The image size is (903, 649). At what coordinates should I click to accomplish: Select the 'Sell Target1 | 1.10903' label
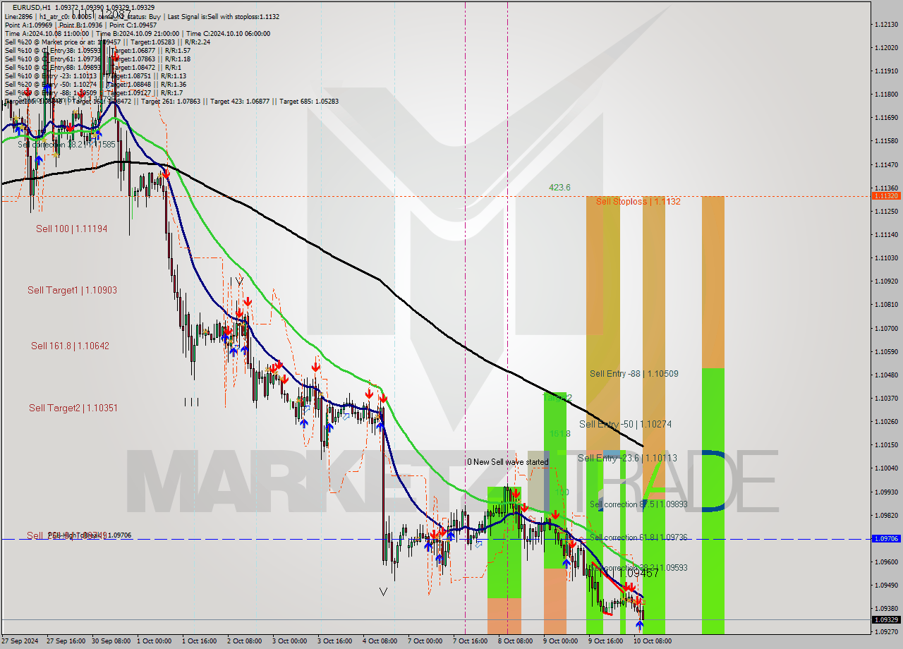coord(72,290)
